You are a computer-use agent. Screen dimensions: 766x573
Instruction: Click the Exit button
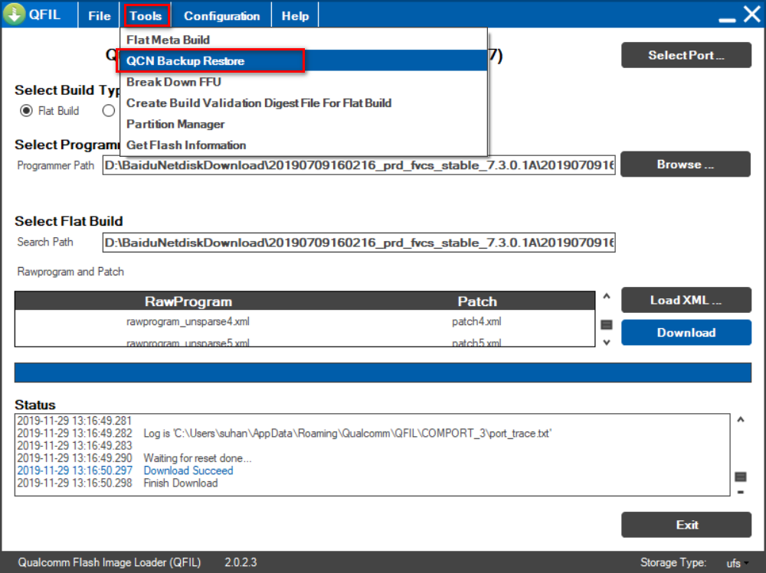tap(686, 525)
